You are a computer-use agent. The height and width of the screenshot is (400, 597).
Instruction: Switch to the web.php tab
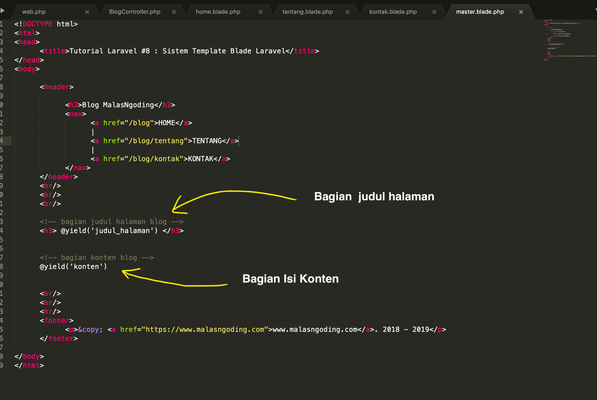34,12
